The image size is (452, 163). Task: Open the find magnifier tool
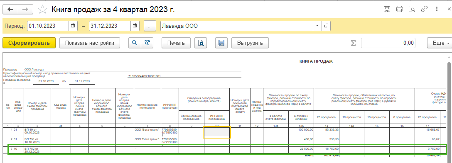point(134,43)
